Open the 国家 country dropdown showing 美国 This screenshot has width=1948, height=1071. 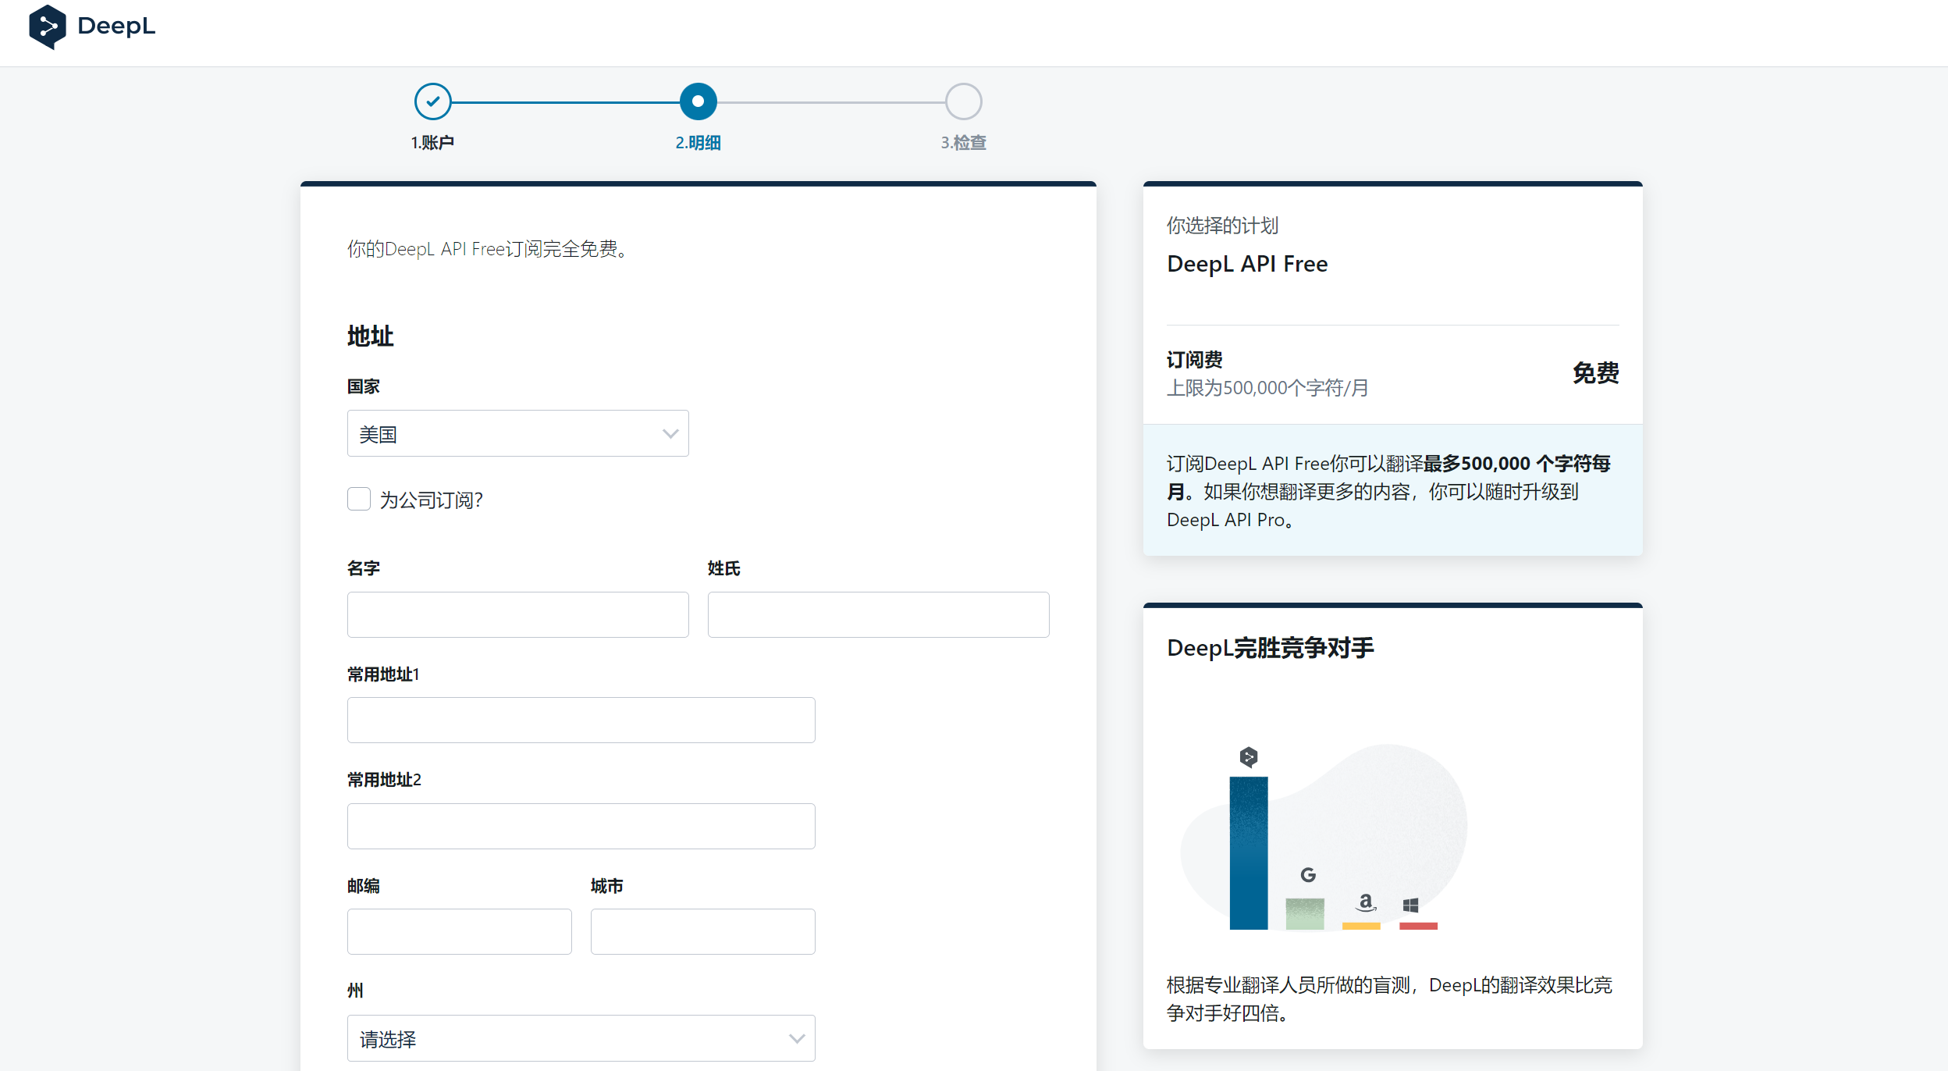pyautogui.click(x=518, y=433)
